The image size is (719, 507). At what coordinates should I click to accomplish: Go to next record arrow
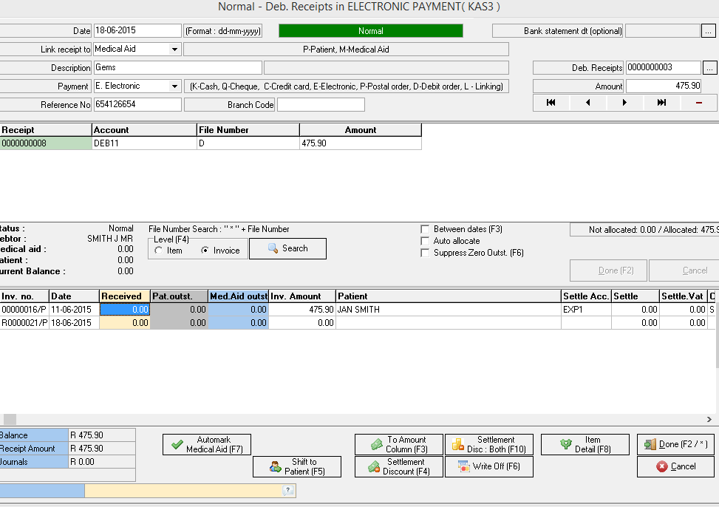(625, 103)
